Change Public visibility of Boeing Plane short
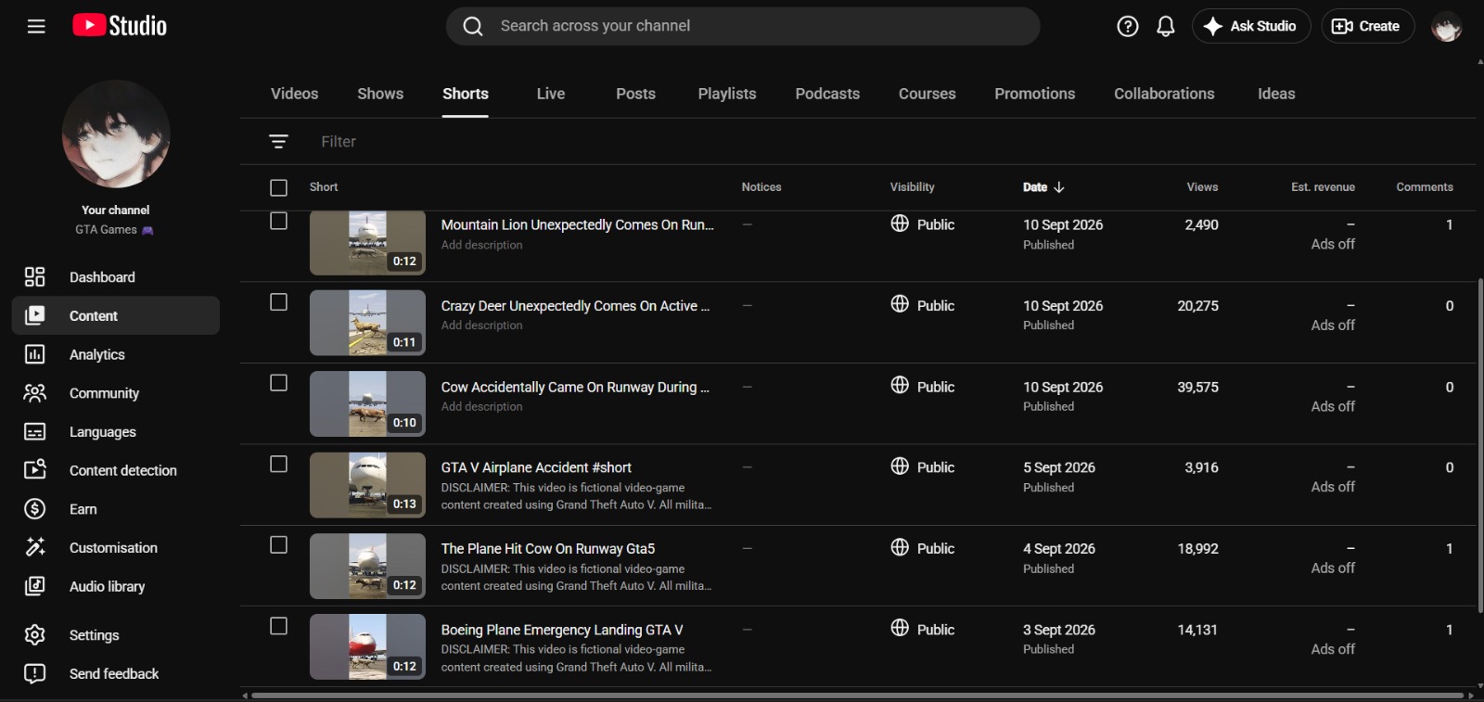 [923, 630]
